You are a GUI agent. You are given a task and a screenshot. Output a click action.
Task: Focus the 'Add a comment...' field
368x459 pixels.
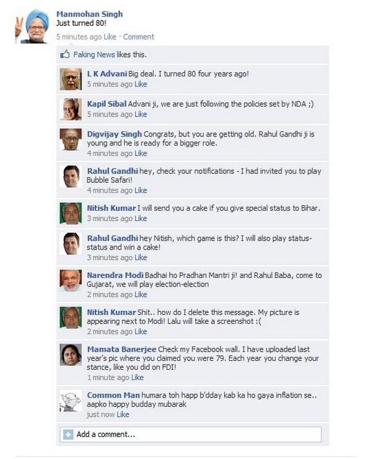tap(190, 434)
